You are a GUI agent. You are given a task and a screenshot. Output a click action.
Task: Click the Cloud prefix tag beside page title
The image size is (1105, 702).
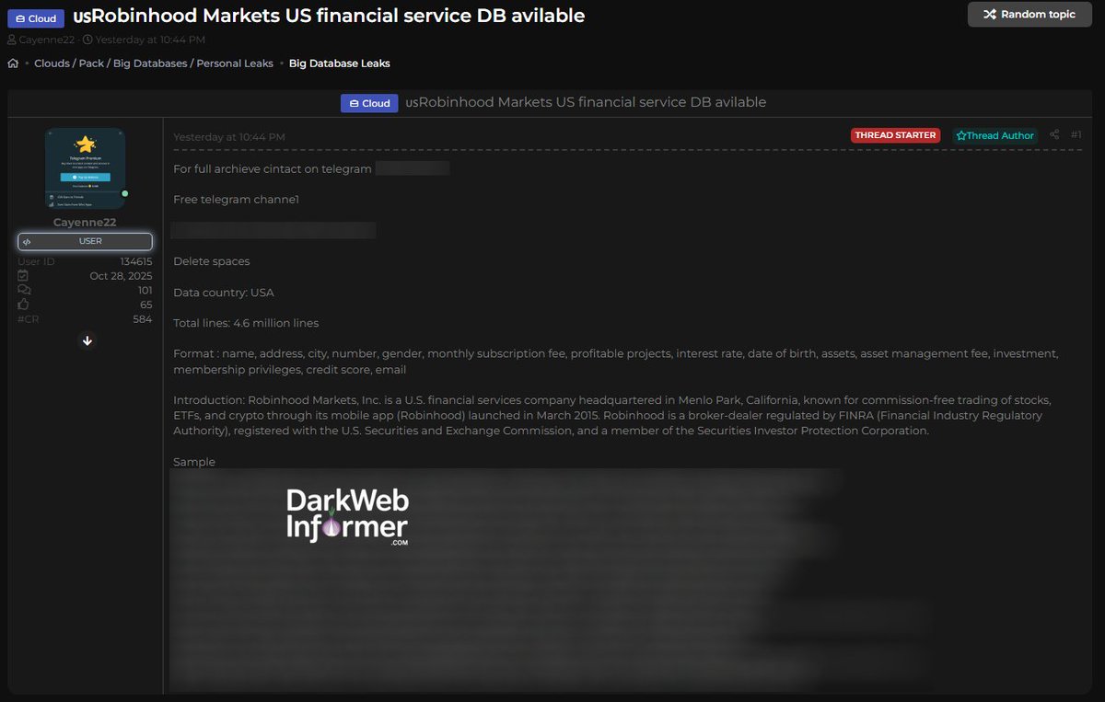click(x=36, y=17)
